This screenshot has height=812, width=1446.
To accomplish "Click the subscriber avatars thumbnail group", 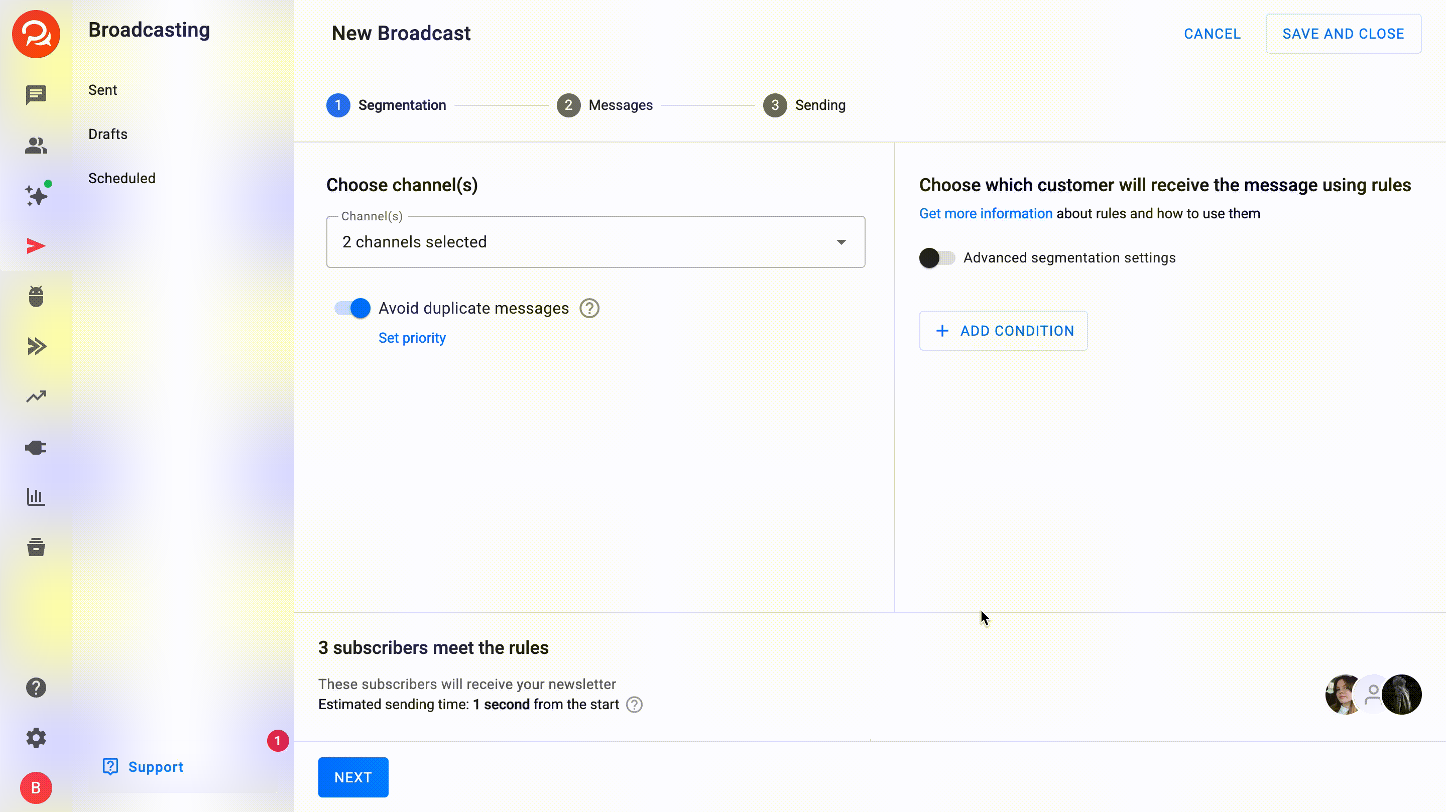I will pos(1373,695).
